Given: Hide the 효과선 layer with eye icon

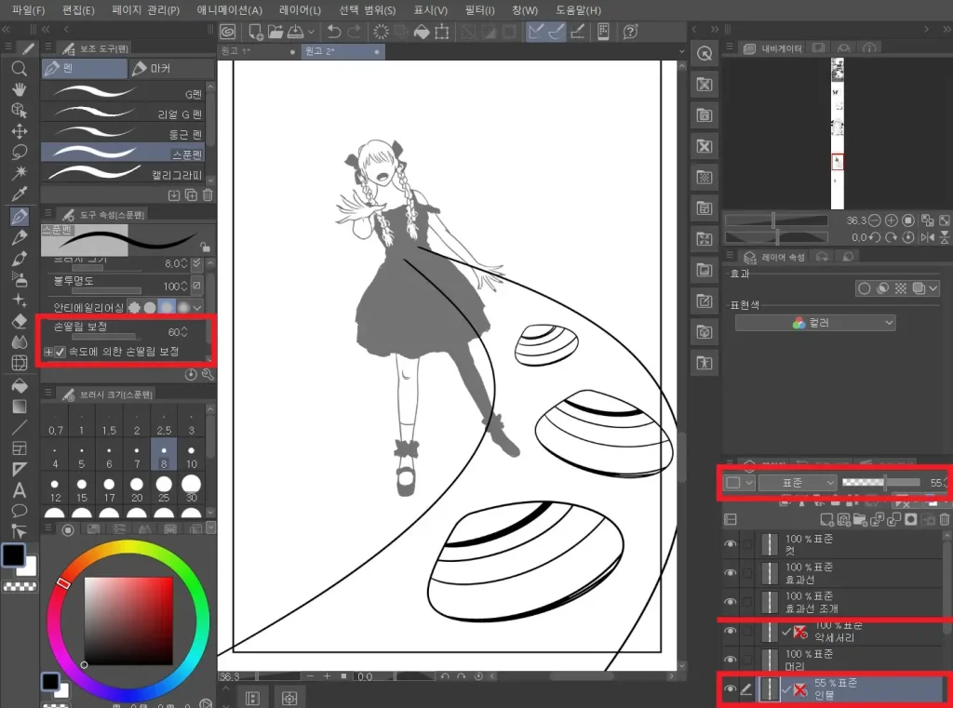Looking at the screenshot, I should (731, 573).
